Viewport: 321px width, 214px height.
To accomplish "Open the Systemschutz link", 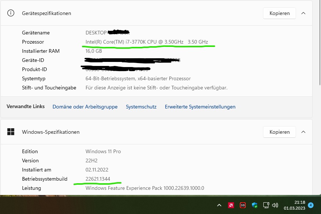I will pos(141,107).
